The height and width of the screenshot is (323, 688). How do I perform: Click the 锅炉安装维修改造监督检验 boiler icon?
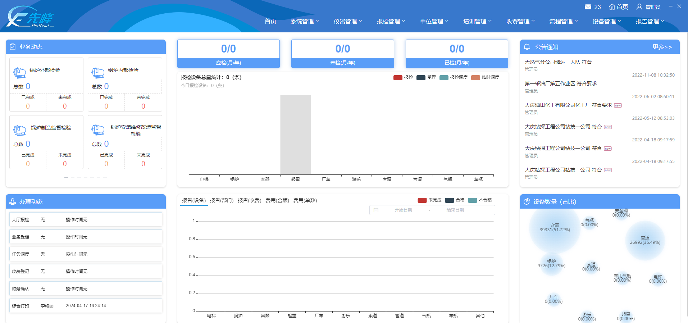coord(98,129)
